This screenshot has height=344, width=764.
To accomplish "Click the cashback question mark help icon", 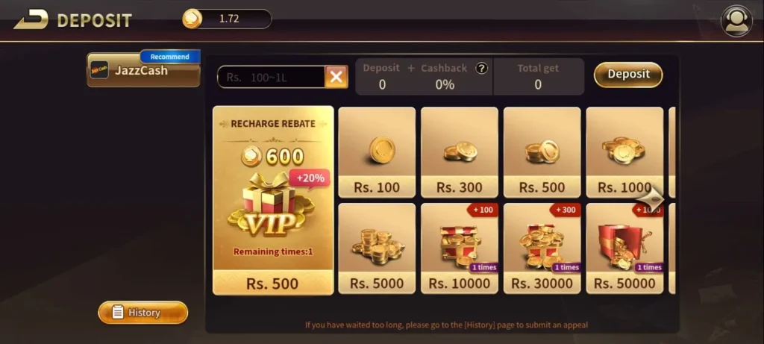I will tap(481, 68).
